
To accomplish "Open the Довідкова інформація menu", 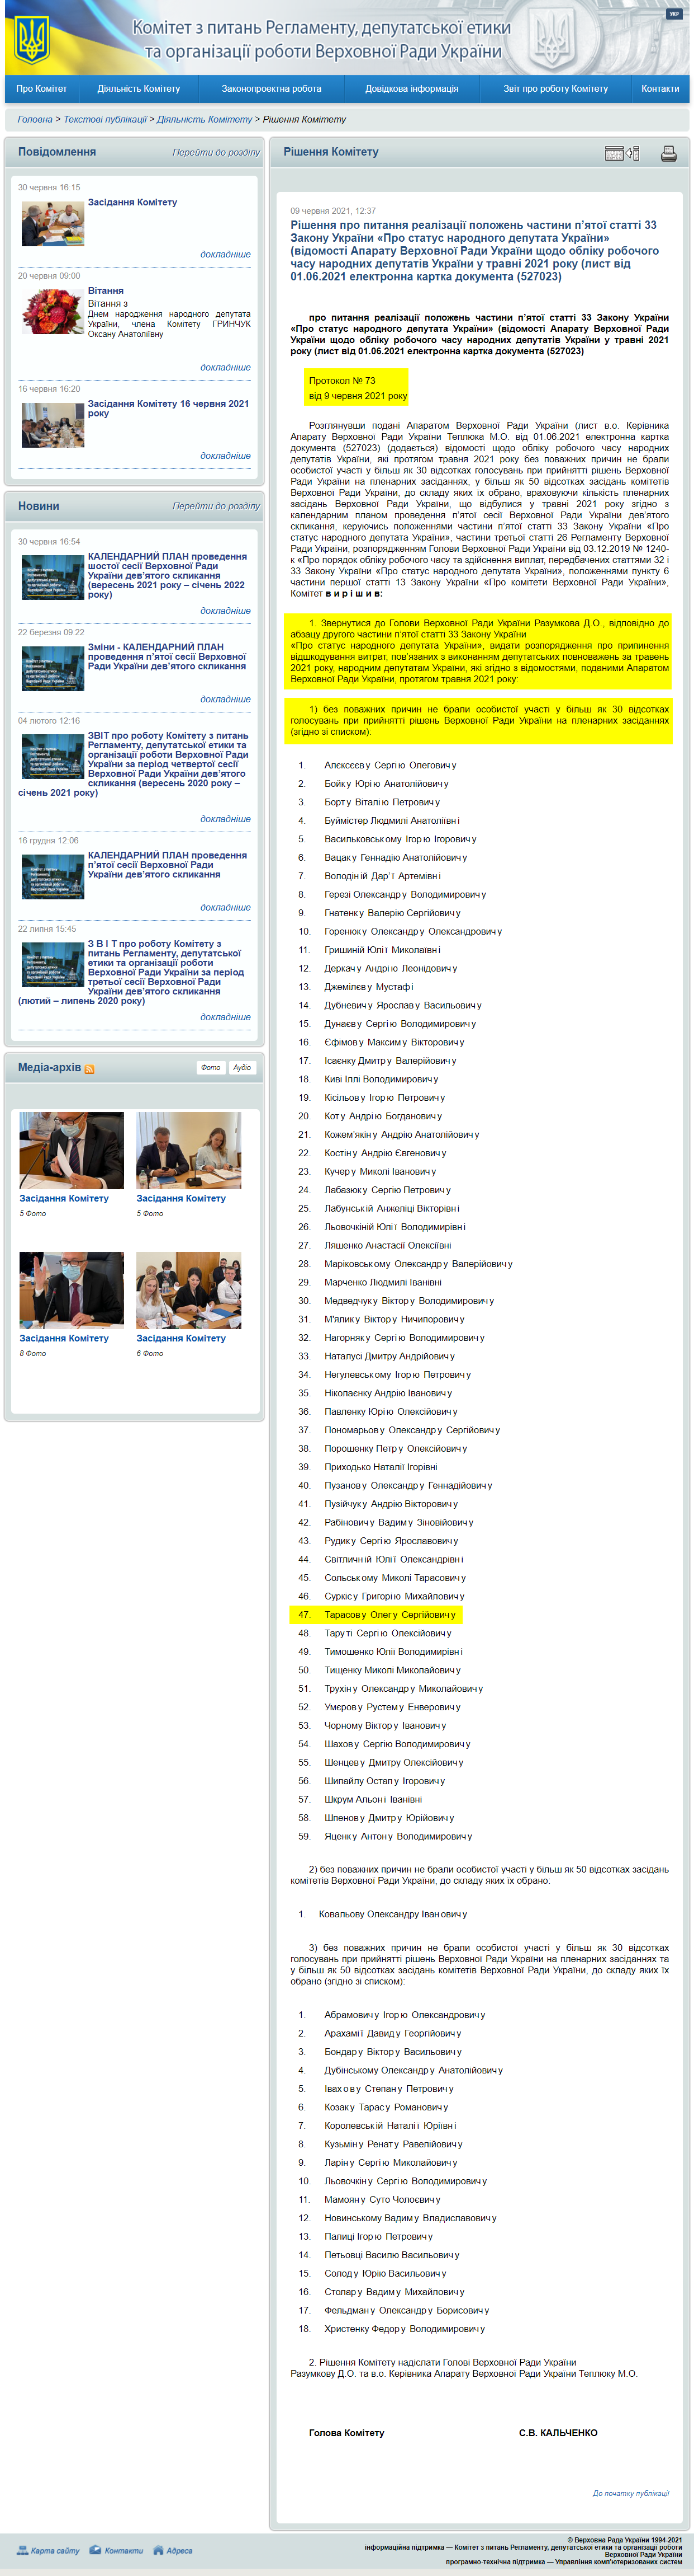I will click(411, 89).
